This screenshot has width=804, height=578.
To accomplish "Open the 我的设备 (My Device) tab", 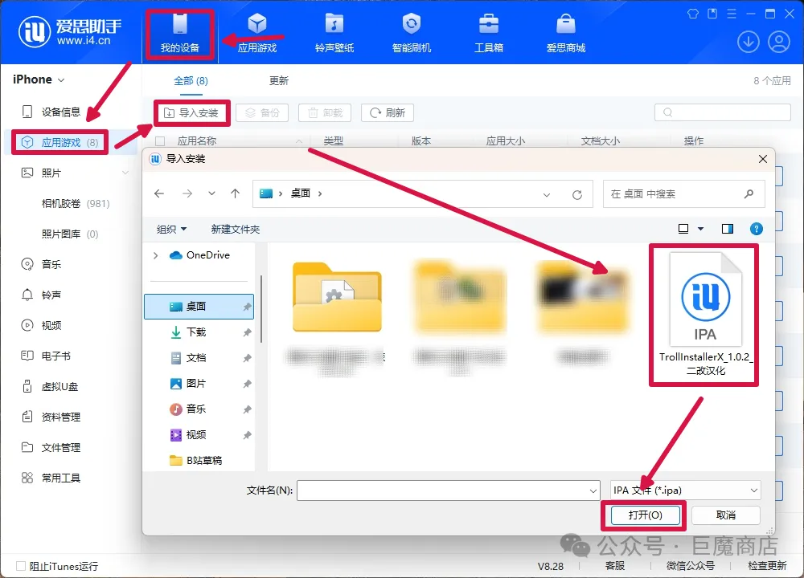I will (180, 33).
